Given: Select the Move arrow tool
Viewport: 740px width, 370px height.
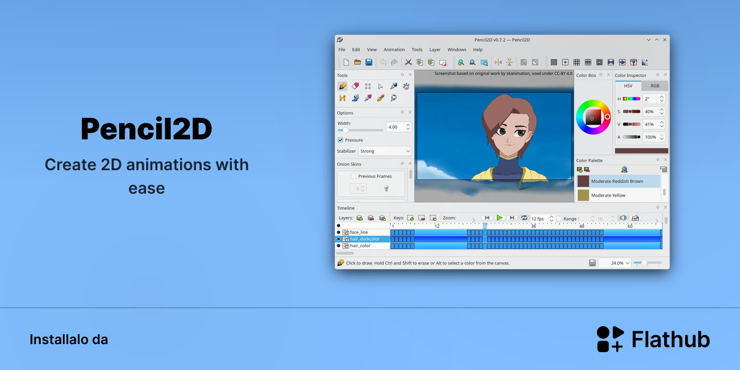Looking at the screenshot, I should [380, 86].
